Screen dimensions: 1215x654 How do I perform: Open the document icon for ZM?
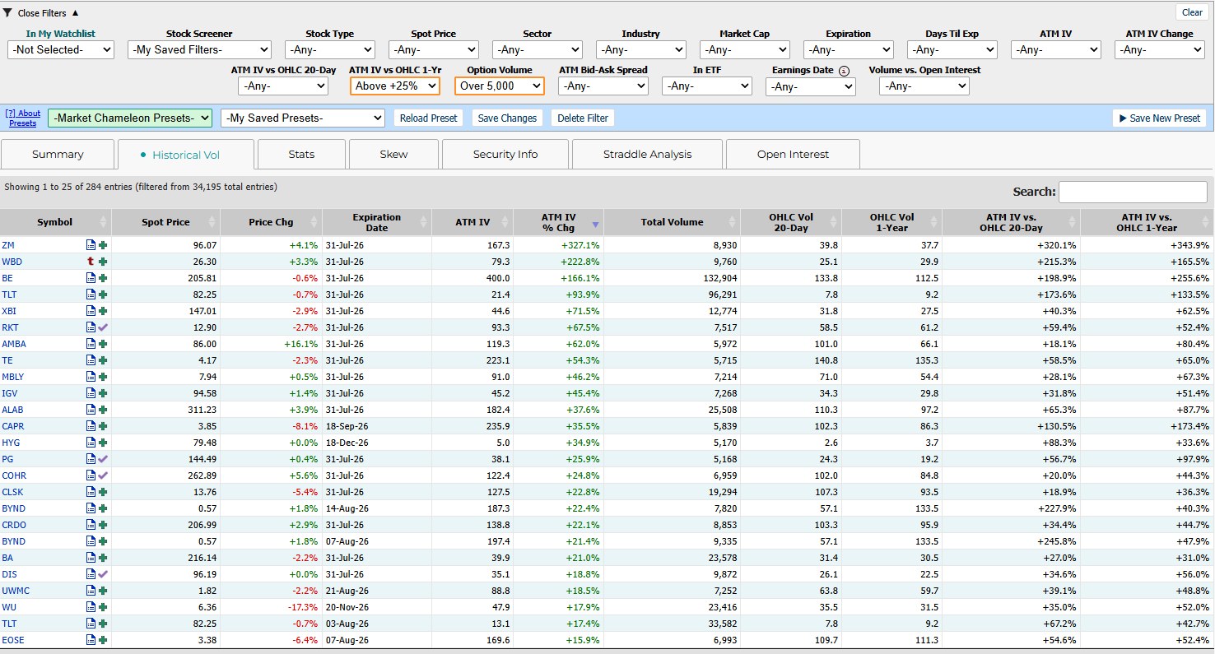[91, 245]
